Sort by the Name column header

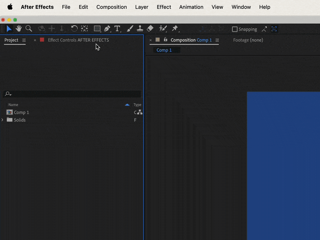coord(13,105)
